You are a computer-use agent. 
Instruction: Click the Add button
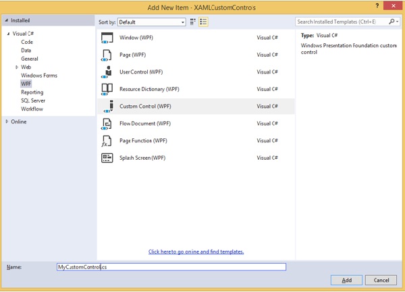click(x=346, y=280)
